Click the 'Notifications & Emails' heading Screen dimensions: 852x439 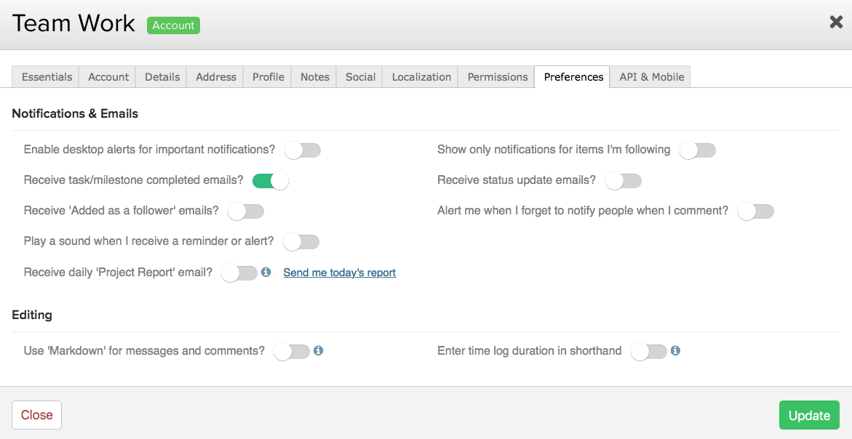75,113
